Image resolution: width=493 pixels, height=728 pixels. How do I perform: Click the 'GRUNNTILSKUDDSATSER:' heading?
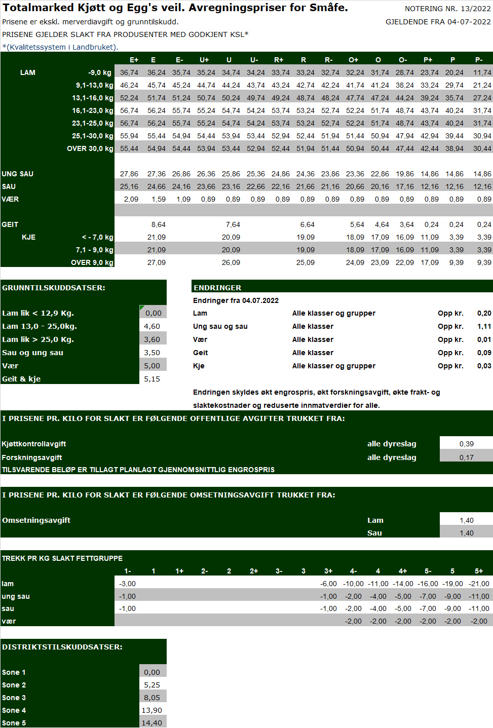[54, 288]
